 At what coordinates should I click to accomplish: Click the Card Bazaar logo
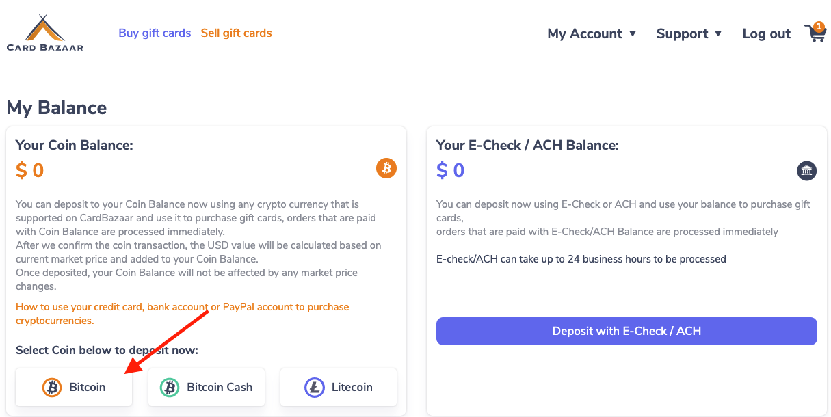click(45, 33)
